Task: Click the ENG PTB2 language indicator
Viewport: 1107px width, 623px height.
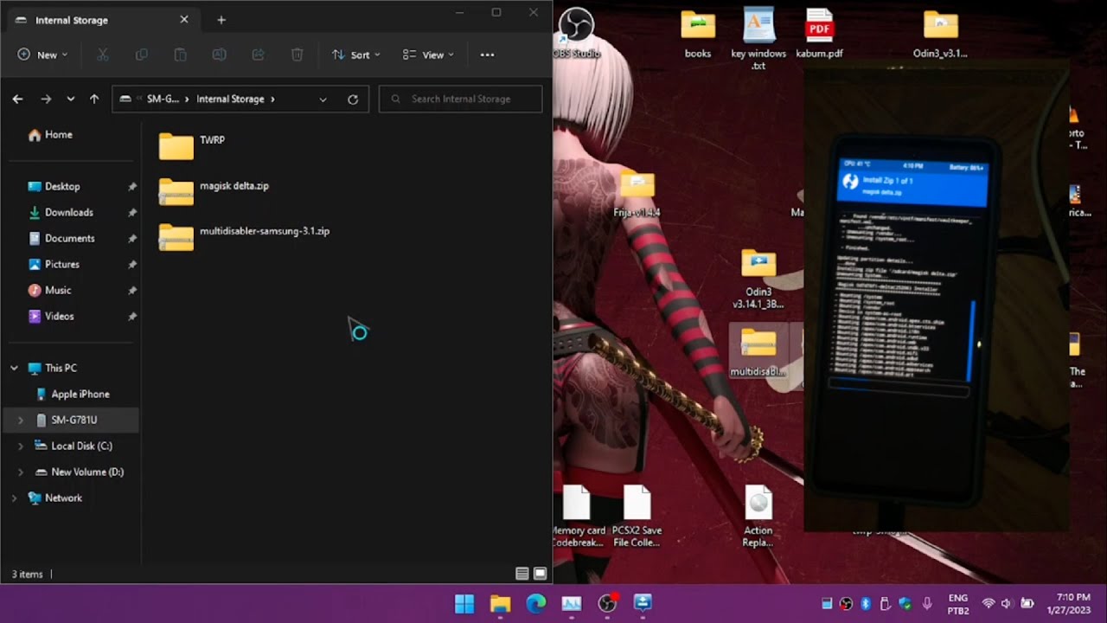Action: tap(958, 603)
